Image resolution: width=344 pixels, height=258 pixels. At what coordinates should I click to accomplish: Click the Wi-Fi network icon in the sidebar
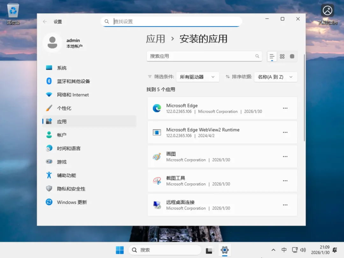click(49, 95)
